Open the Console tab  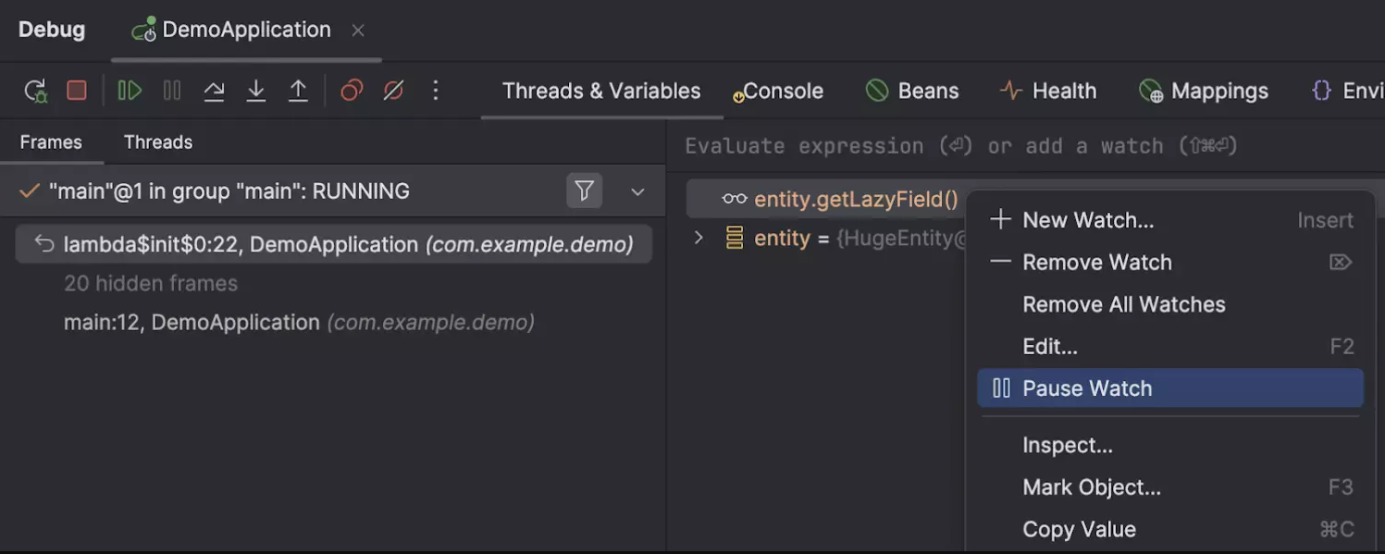778,91
